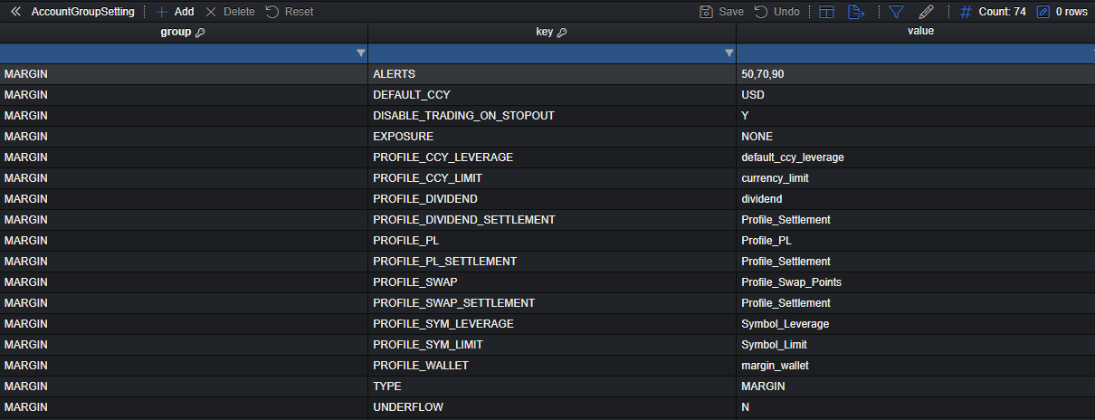Screen dimensions: 1095x420
Task: Sort by the group column header
Action: [x=184, y=32]
